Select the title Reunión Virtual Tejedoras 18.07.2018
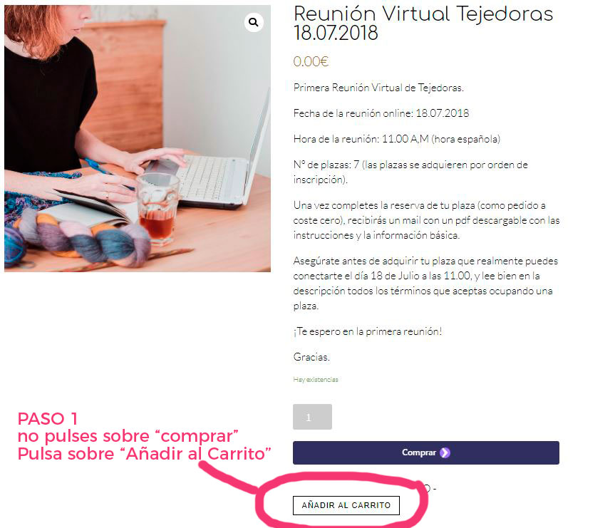Image resolution: width=615 pixels, height=528 pixels. click(423, 23)
